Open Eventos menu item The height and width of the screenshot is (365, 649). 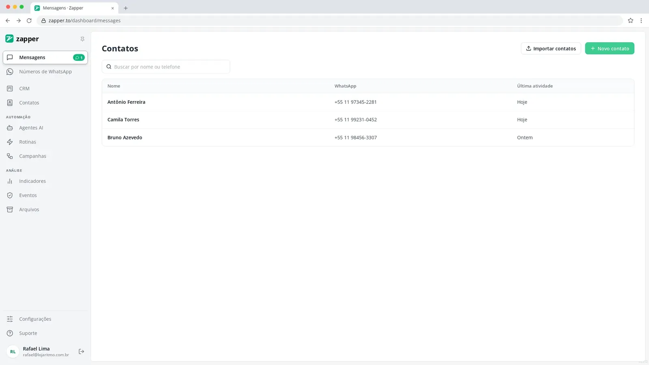pos(45,195)
